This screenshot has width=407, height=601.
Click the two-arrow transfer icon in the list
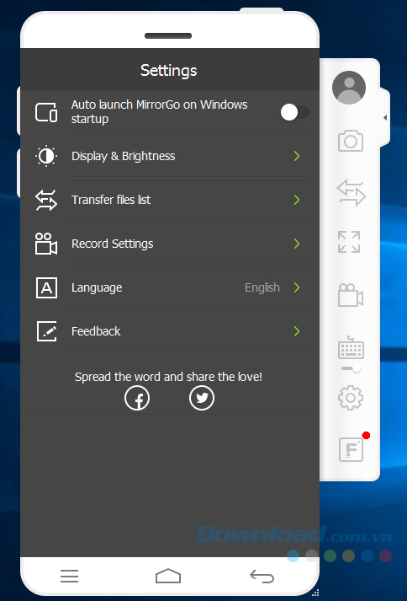click(46, 200)
